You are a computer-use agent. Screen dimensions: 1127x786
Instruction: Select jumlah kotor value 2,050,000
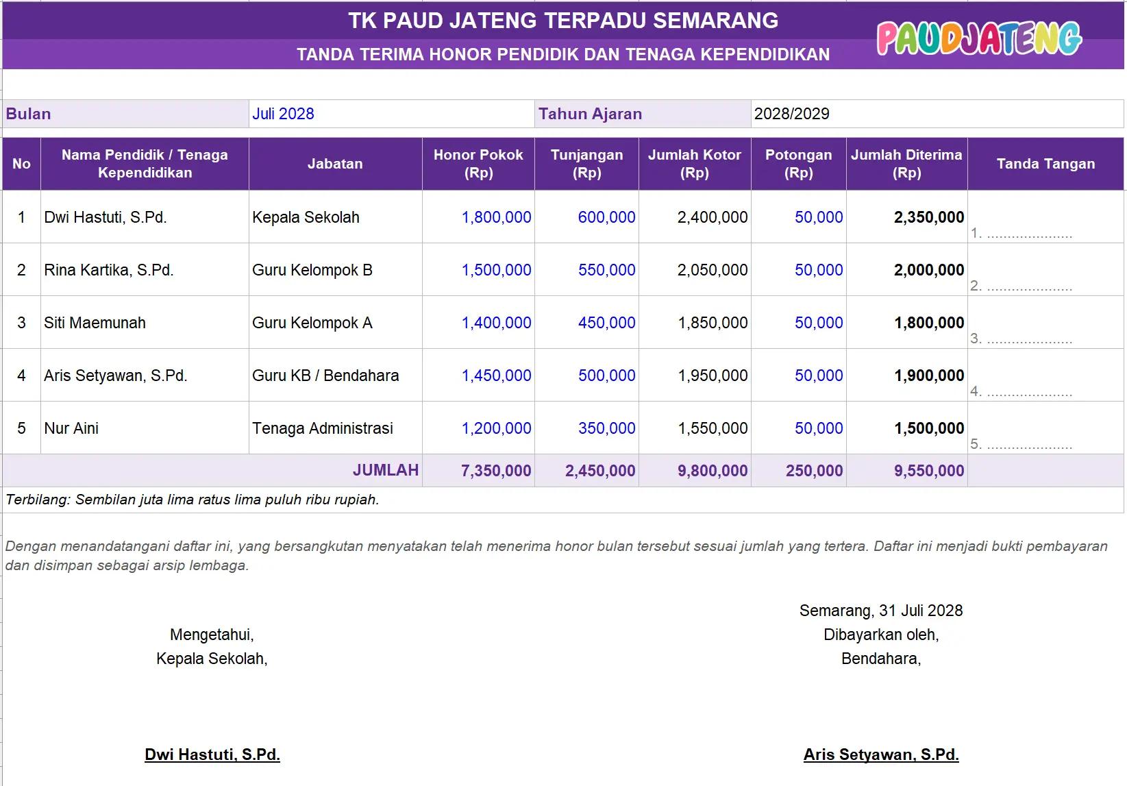(695, 270)
